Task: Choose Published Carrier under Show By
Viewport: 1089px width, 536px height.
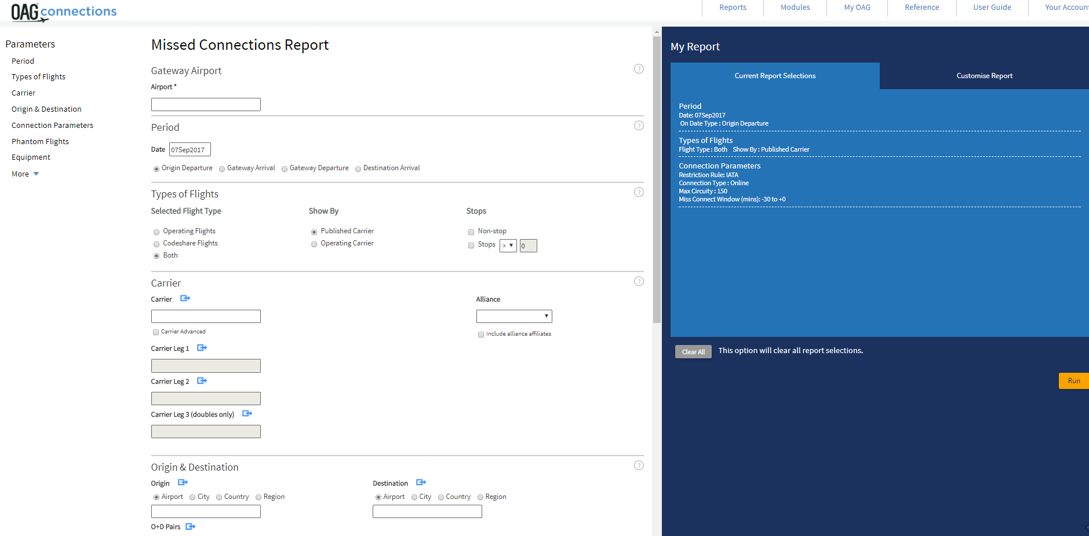Action: pyautogui.click(x=314, y=232)
